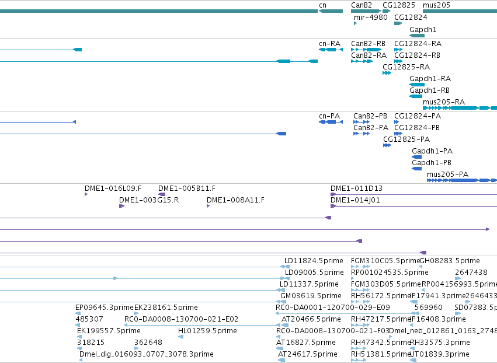Click the 485307 feature marker
This screenshot has height=363, width=497.
pos(78,325)
